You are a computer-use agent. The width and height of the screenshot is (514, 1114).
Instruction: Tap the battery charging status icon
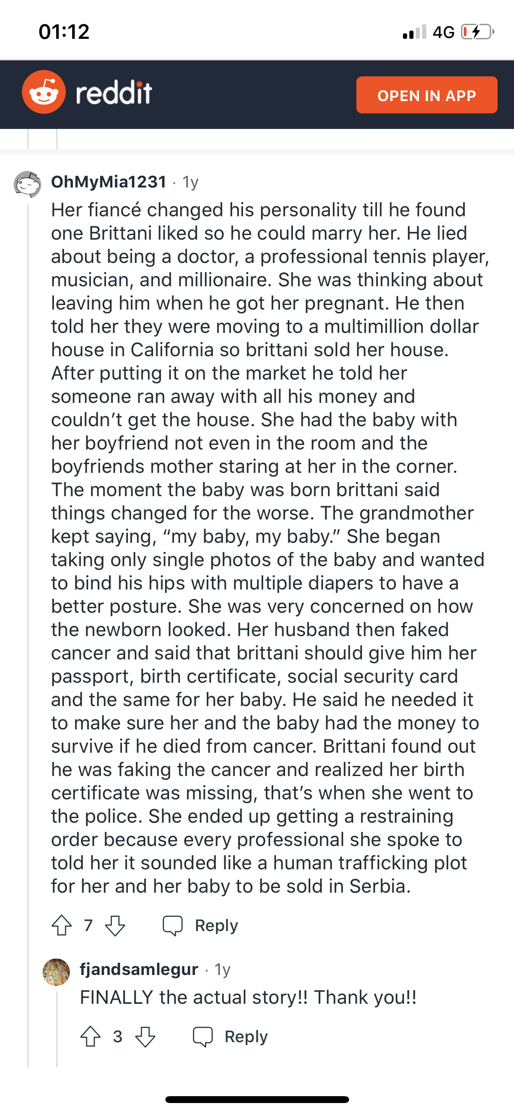coord(477,32)
